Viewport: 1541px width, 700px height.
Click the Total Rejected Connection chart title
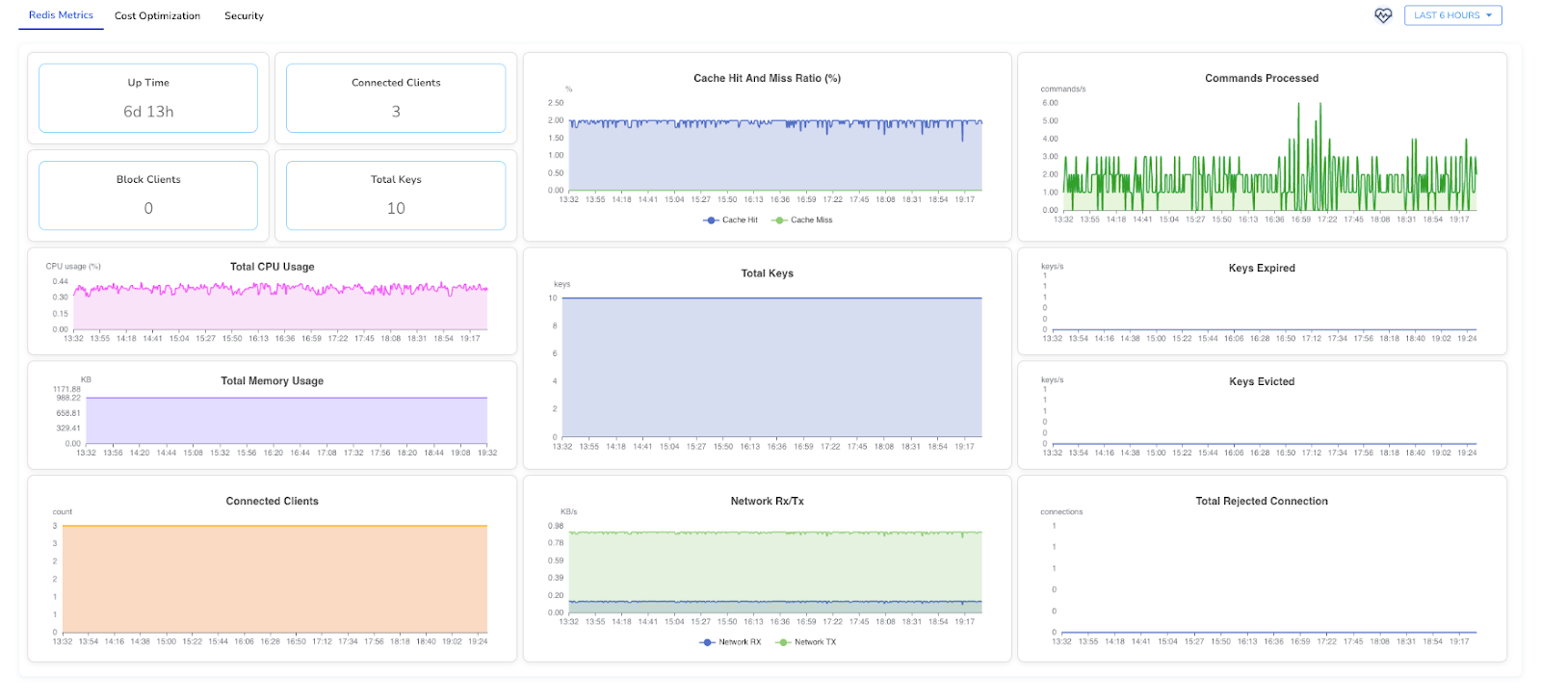click(x=1262, y=502)
